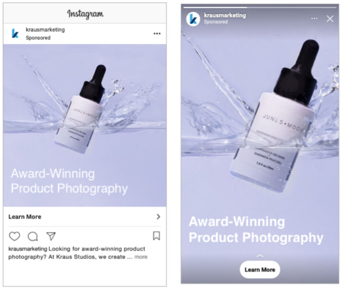Save the post with the bookmark icon
Viewport: 344px width, 290px height.
tap(156, 236)
